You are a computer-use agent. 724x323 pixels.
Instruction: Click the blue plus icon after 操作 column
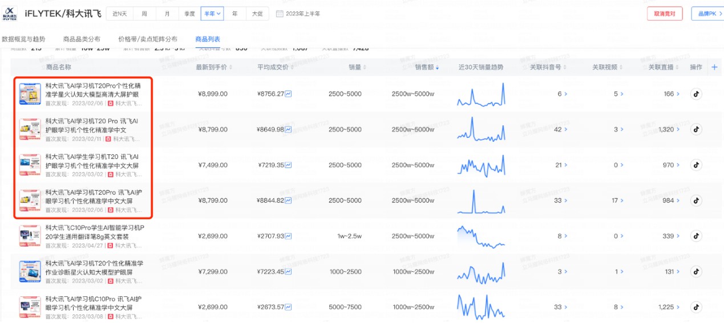pyautogui.click(x=714, y=67)
